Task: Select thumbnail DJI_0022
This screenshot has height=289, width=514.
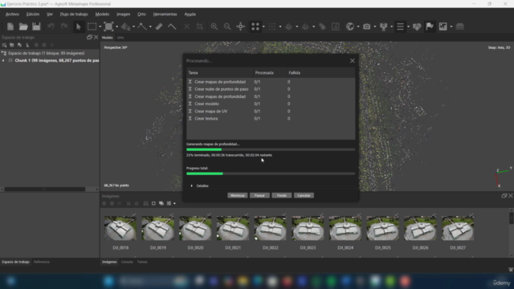Action: coord(270,228)
